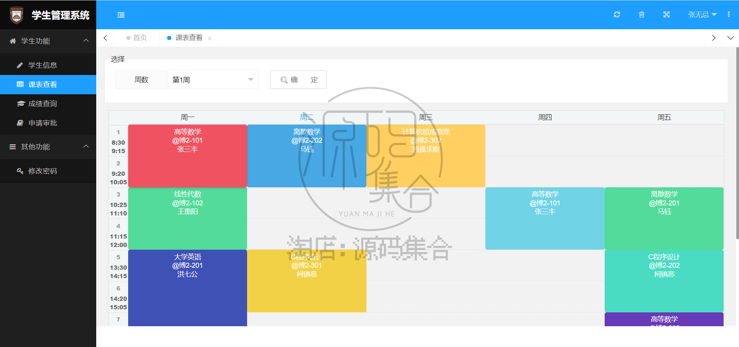This screenshot has width=739, height=347.
Task: Click the 周二 column header
Action: 307,117
